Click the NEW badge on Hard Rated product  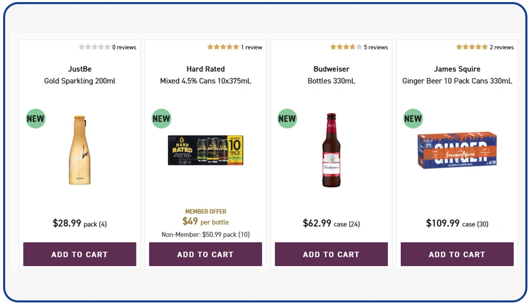pyautogui.click(x=161, y=118)
